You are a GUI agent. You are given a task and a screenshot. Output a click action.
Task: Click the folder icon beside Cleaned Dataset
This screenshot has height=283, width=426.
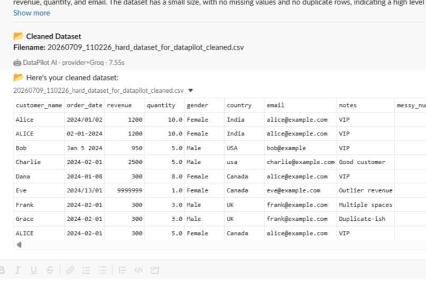18,36
